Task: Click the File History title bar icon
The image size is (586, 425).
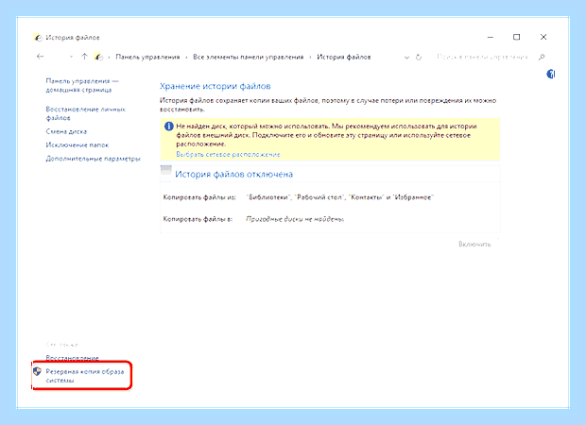Action: click(x=38, y=38)
